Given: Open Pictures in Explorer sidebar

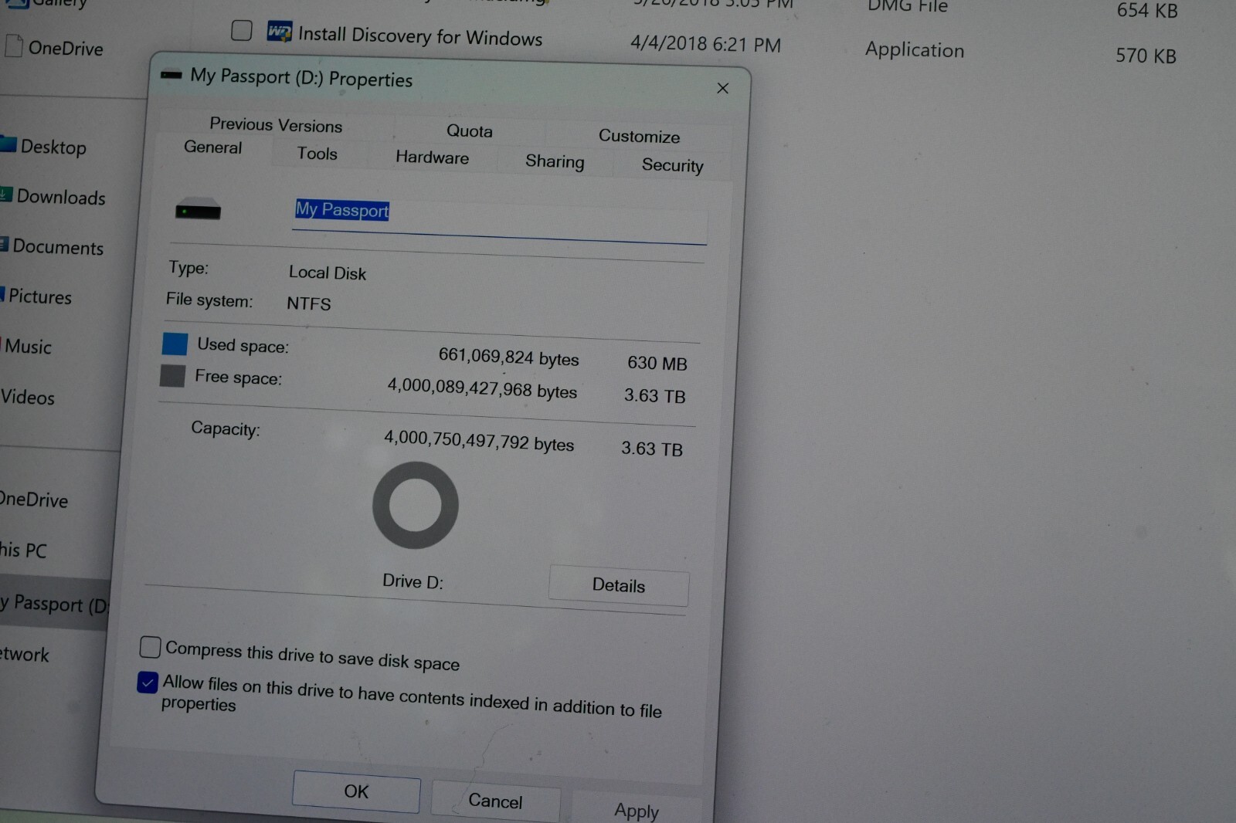Looking at the screenshot, I should [40, 296].
